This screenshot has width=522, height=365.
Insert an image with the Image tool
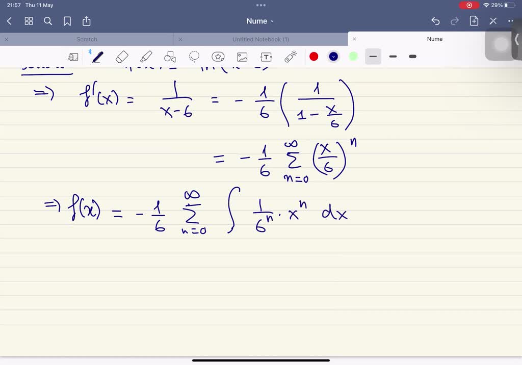pyautogui.click(x=242, y=57)
